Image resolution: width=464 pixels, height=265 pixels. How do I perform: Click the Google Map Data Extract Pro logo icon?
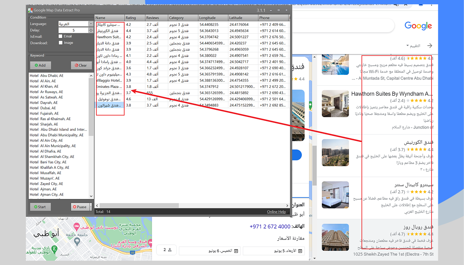(30, 10)
